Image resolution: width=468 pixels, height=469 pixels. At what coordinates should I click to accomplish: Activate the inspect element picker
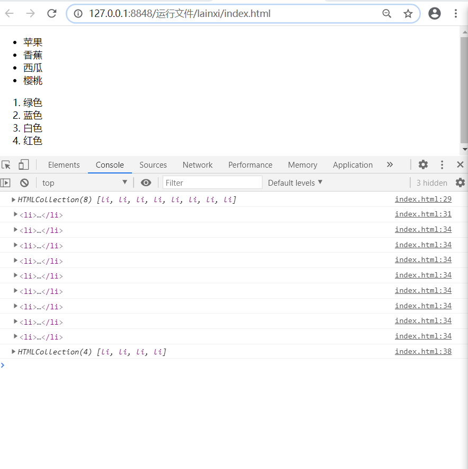[x=6, y=165]
